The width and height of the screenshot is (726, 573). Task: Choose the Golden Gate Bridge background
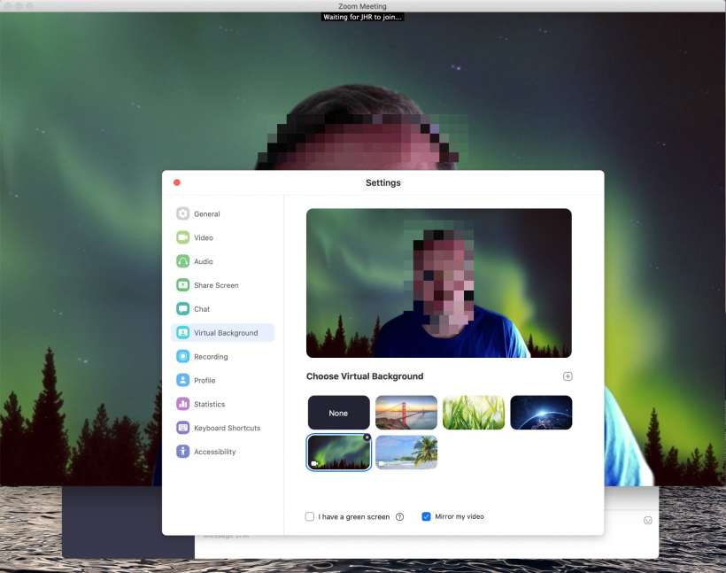click(406, 413)
